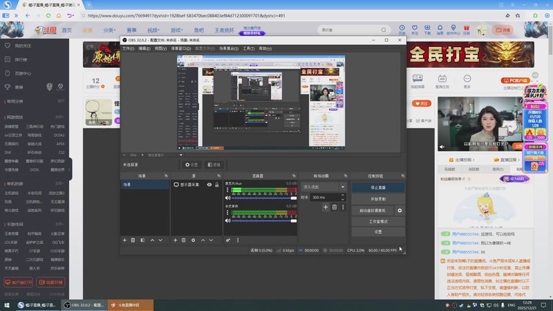Viewport: 553px width, 311px height.
Task: Expand the 分类 dropdown in Douyu navigation
Action: [109, 30]
